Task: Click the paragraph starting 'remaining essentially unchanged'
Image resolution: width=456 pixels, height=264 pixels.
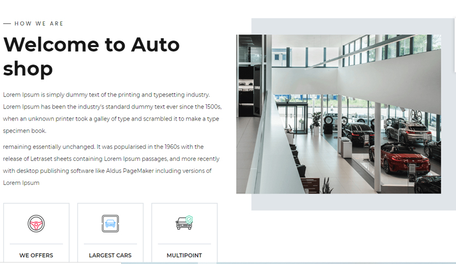Action: click(x=111, y=165)
